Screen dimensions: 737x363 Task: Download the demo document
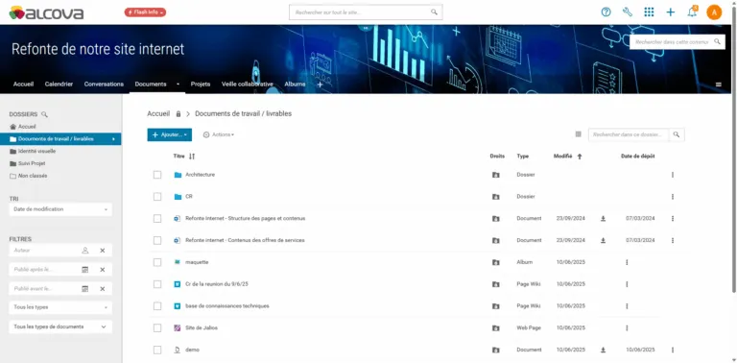click(603, 351)
